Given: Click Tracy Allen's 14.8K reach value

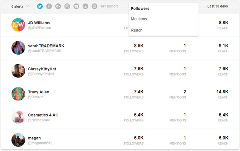Looking at the screenshot, I should pos(223,92).
